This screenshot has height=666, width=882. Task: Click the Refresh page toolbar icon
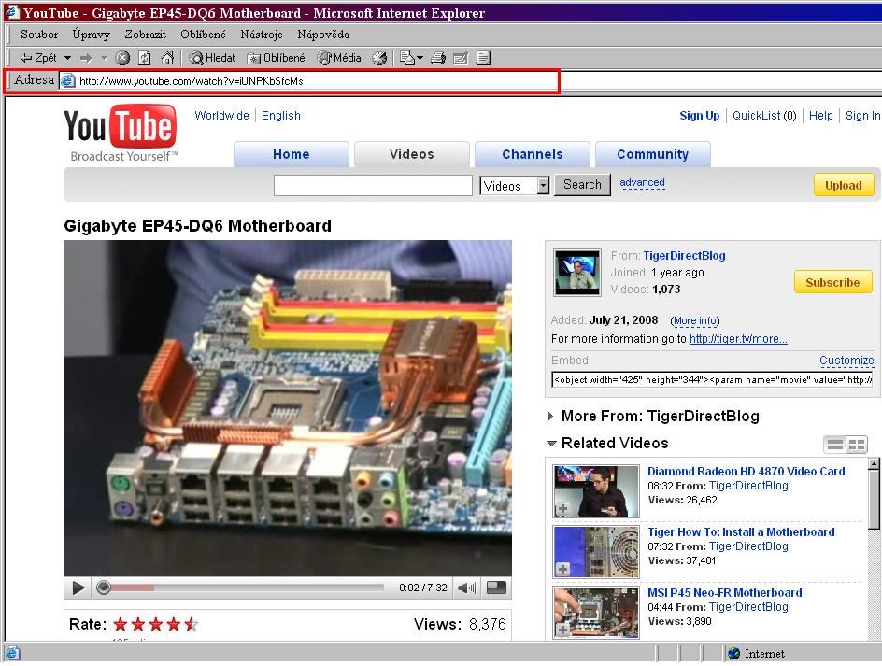coord(145,58)
